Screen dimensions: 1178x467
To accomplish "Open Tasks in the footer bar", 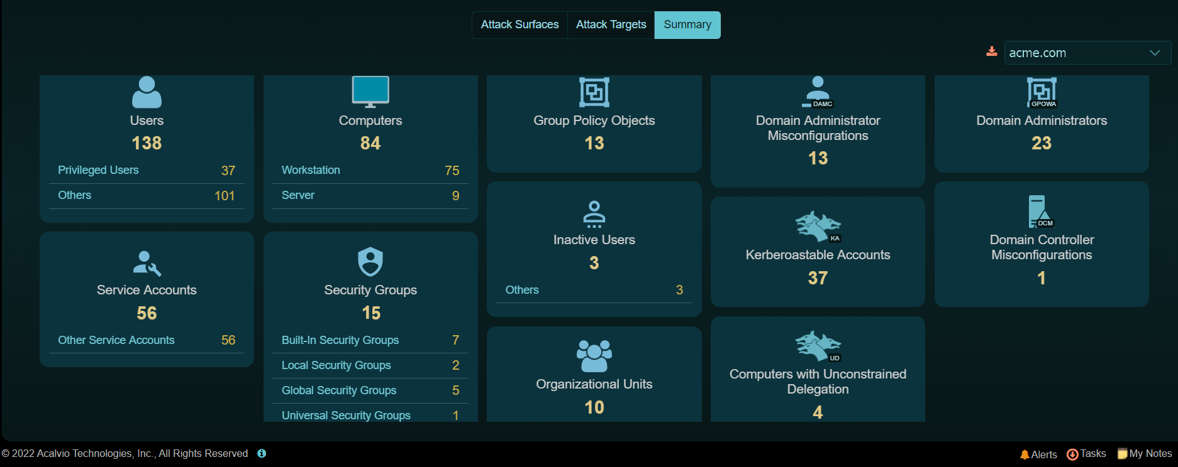I will click(x=1086, y=454).
